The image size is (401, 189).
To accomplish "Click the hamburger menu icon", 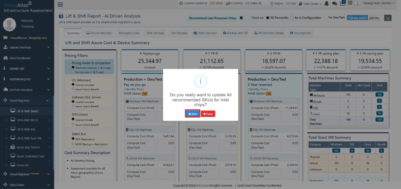I will pyautogui.click(x=60, y=4).
